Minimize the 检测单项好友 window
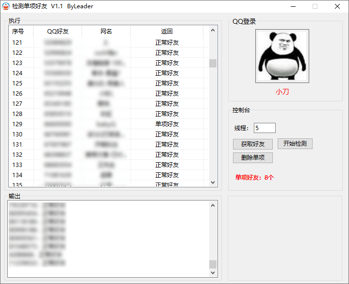Screen dimensions: 349x284 [293, 6]
